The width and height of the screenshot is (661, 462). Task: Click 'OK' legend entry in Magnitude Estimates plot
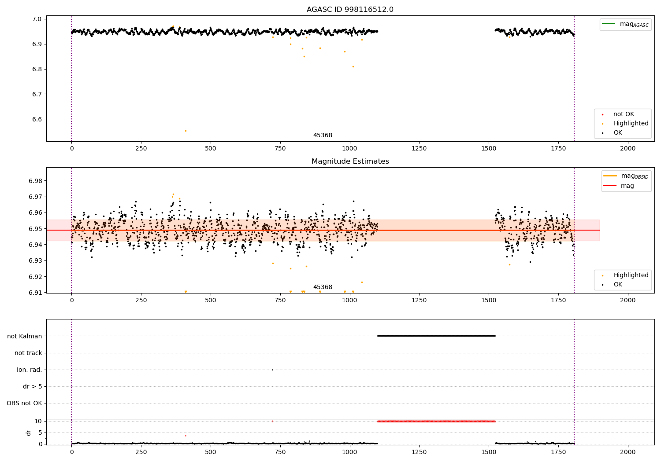[x=613, y=285]
